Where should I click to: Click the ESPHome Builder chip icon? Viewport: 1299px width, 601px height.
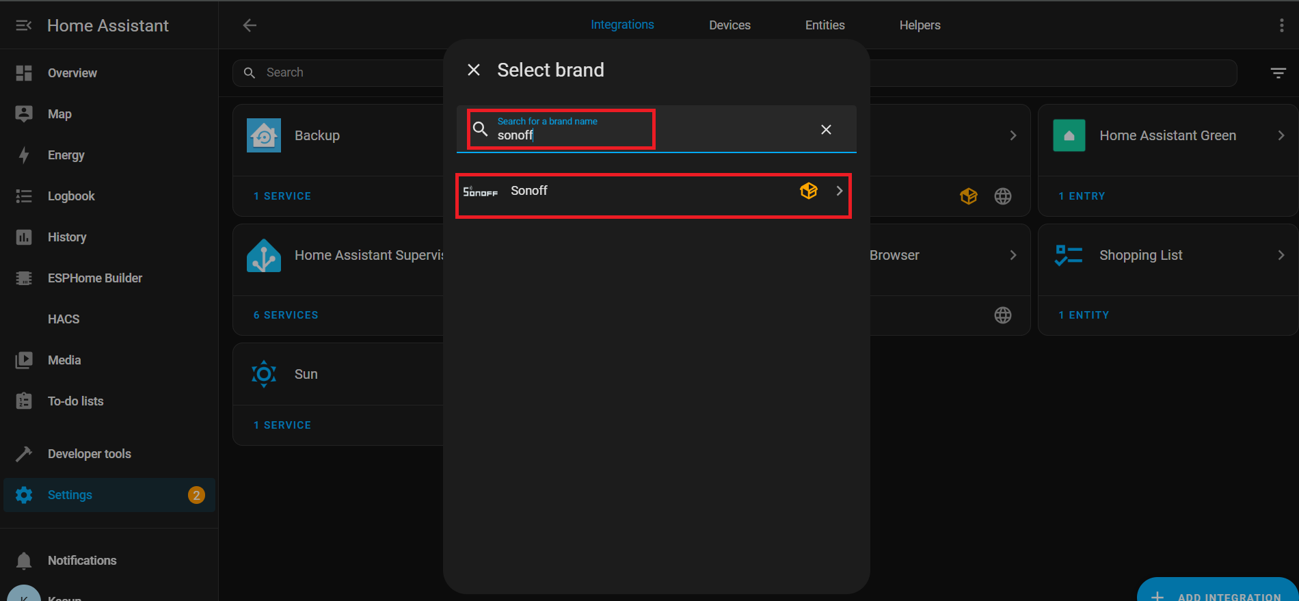point(24,278)
